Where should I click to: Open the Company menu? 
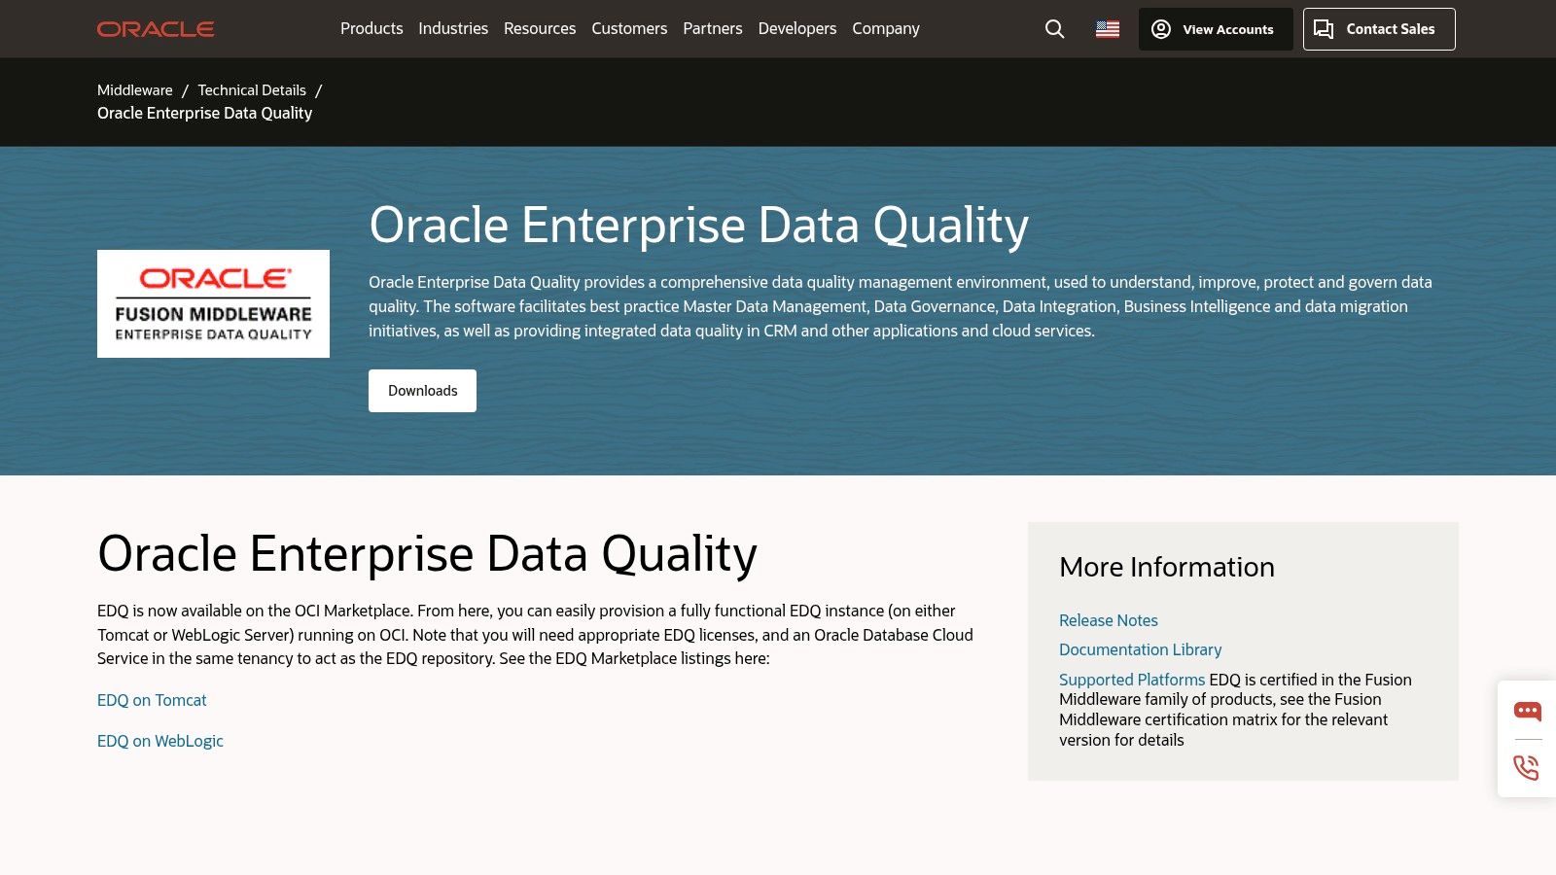886,29
